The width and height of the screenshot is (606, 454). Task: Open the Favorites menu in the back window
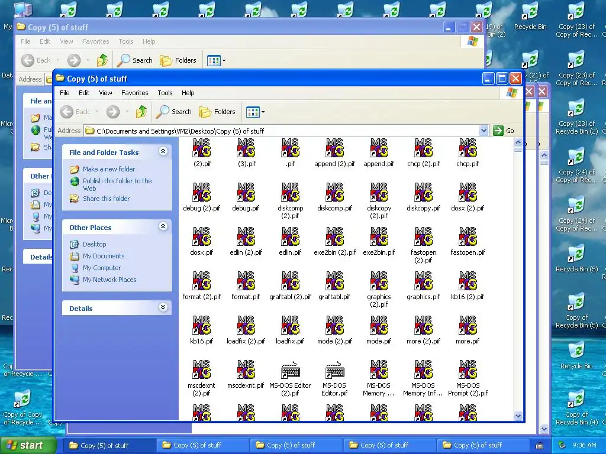coord(95,41)
